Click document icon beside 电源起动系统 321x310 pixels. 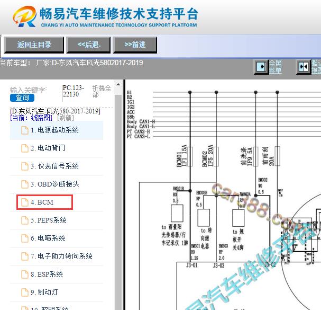click(25, 130)
